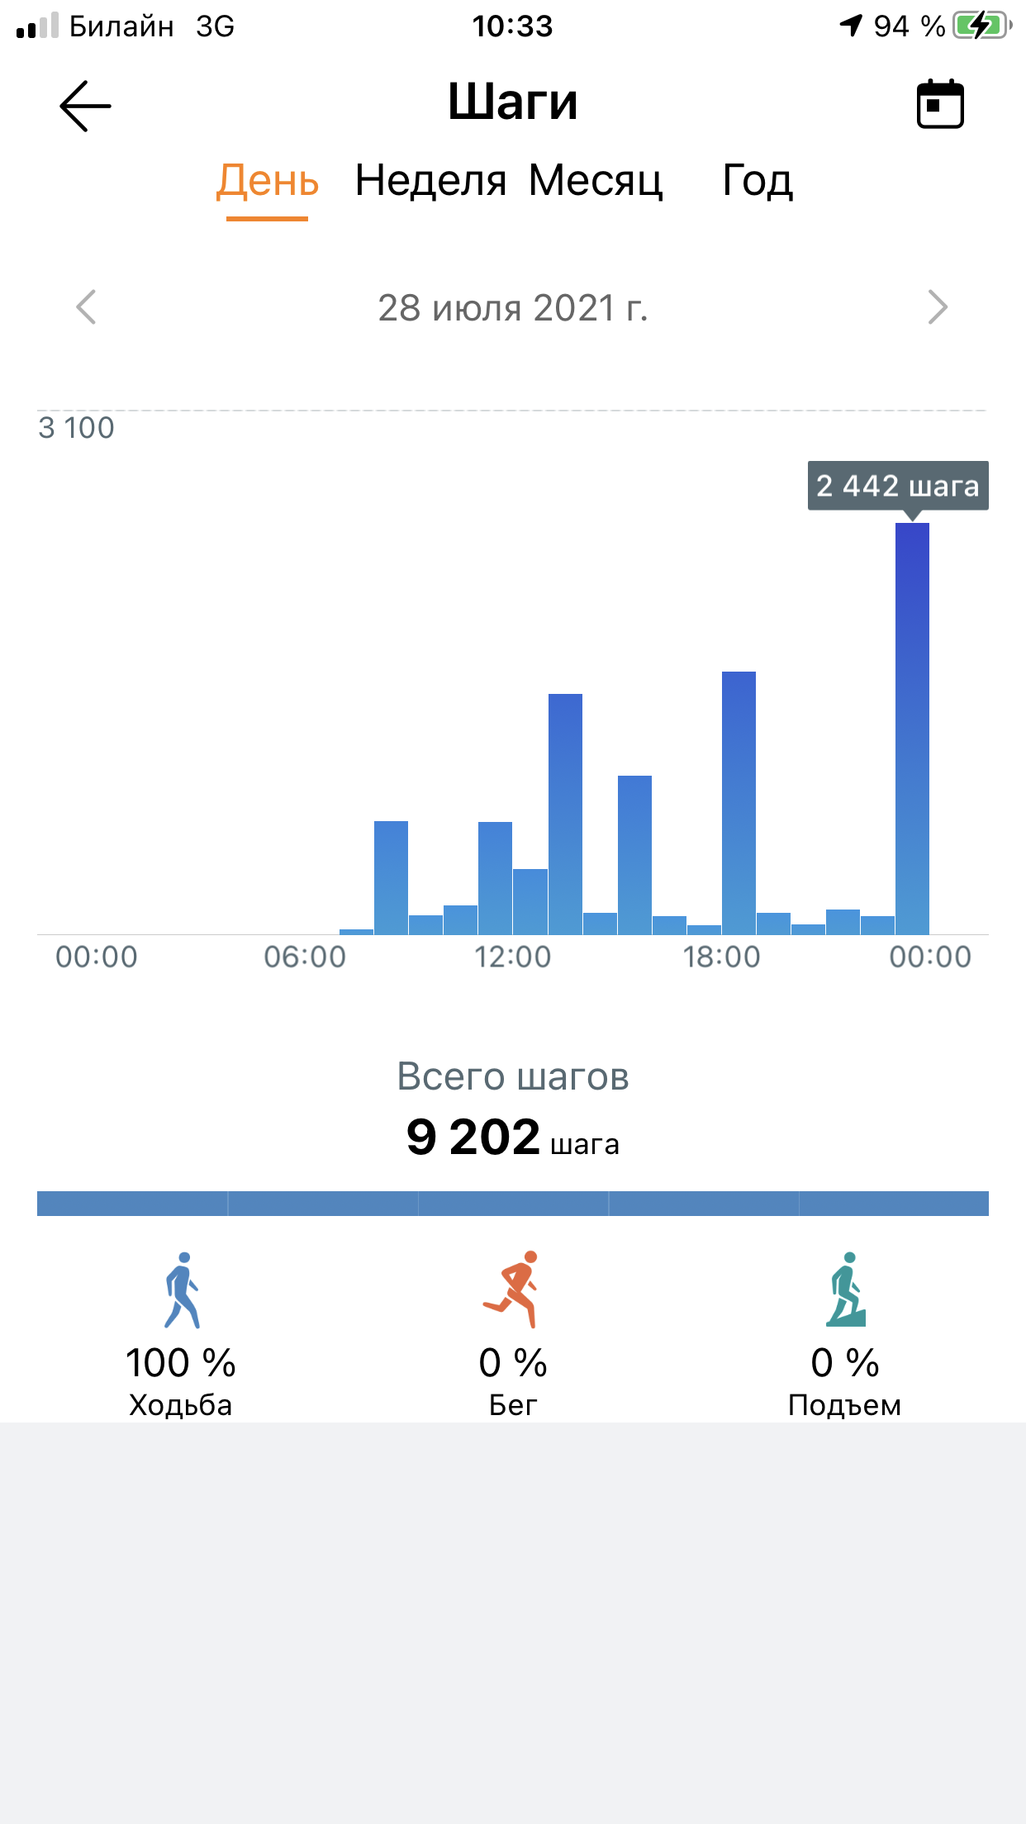Viewport: 1026px width, 1824px height.
Task: Open the calendar date picker icon
Action: (x=940, y=104)
